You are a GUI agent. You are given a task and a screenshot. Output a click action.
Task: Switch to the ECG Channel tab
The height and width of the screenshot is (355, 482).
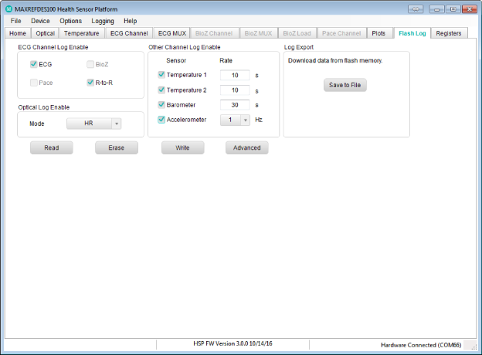[x=129, y=33]
